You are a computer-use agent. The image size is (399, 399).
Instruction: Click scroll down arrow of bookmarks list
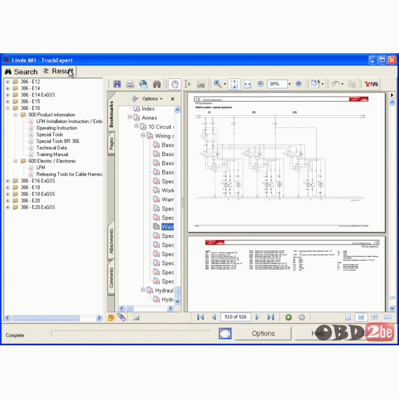178,301
